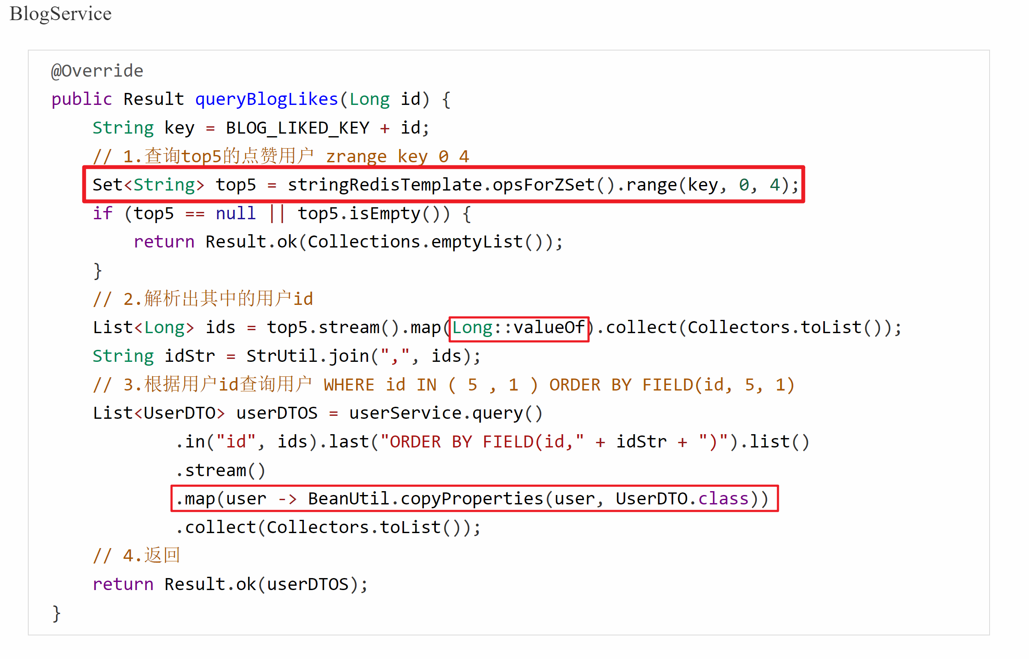Click return Result.ok(userDTOS) statement

[x=230, y=584]
